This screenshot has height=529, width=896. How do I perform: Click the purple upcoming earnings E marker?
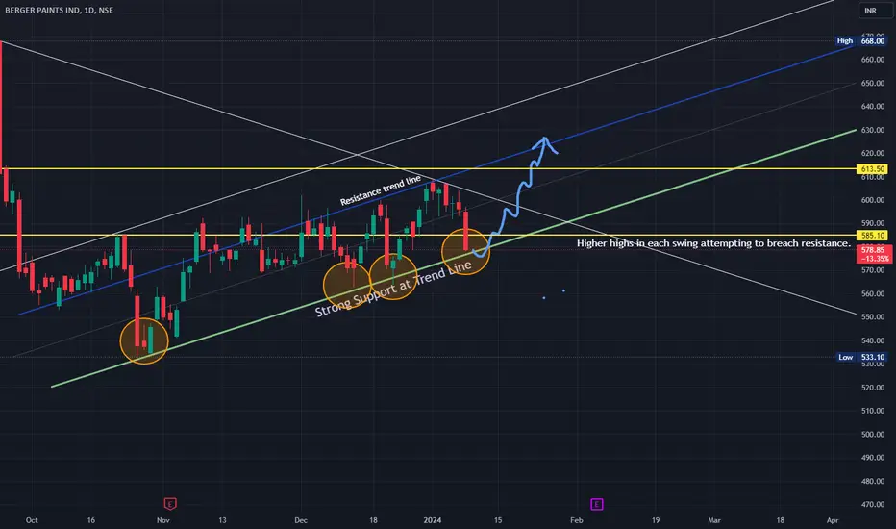(x=597, y=504)
